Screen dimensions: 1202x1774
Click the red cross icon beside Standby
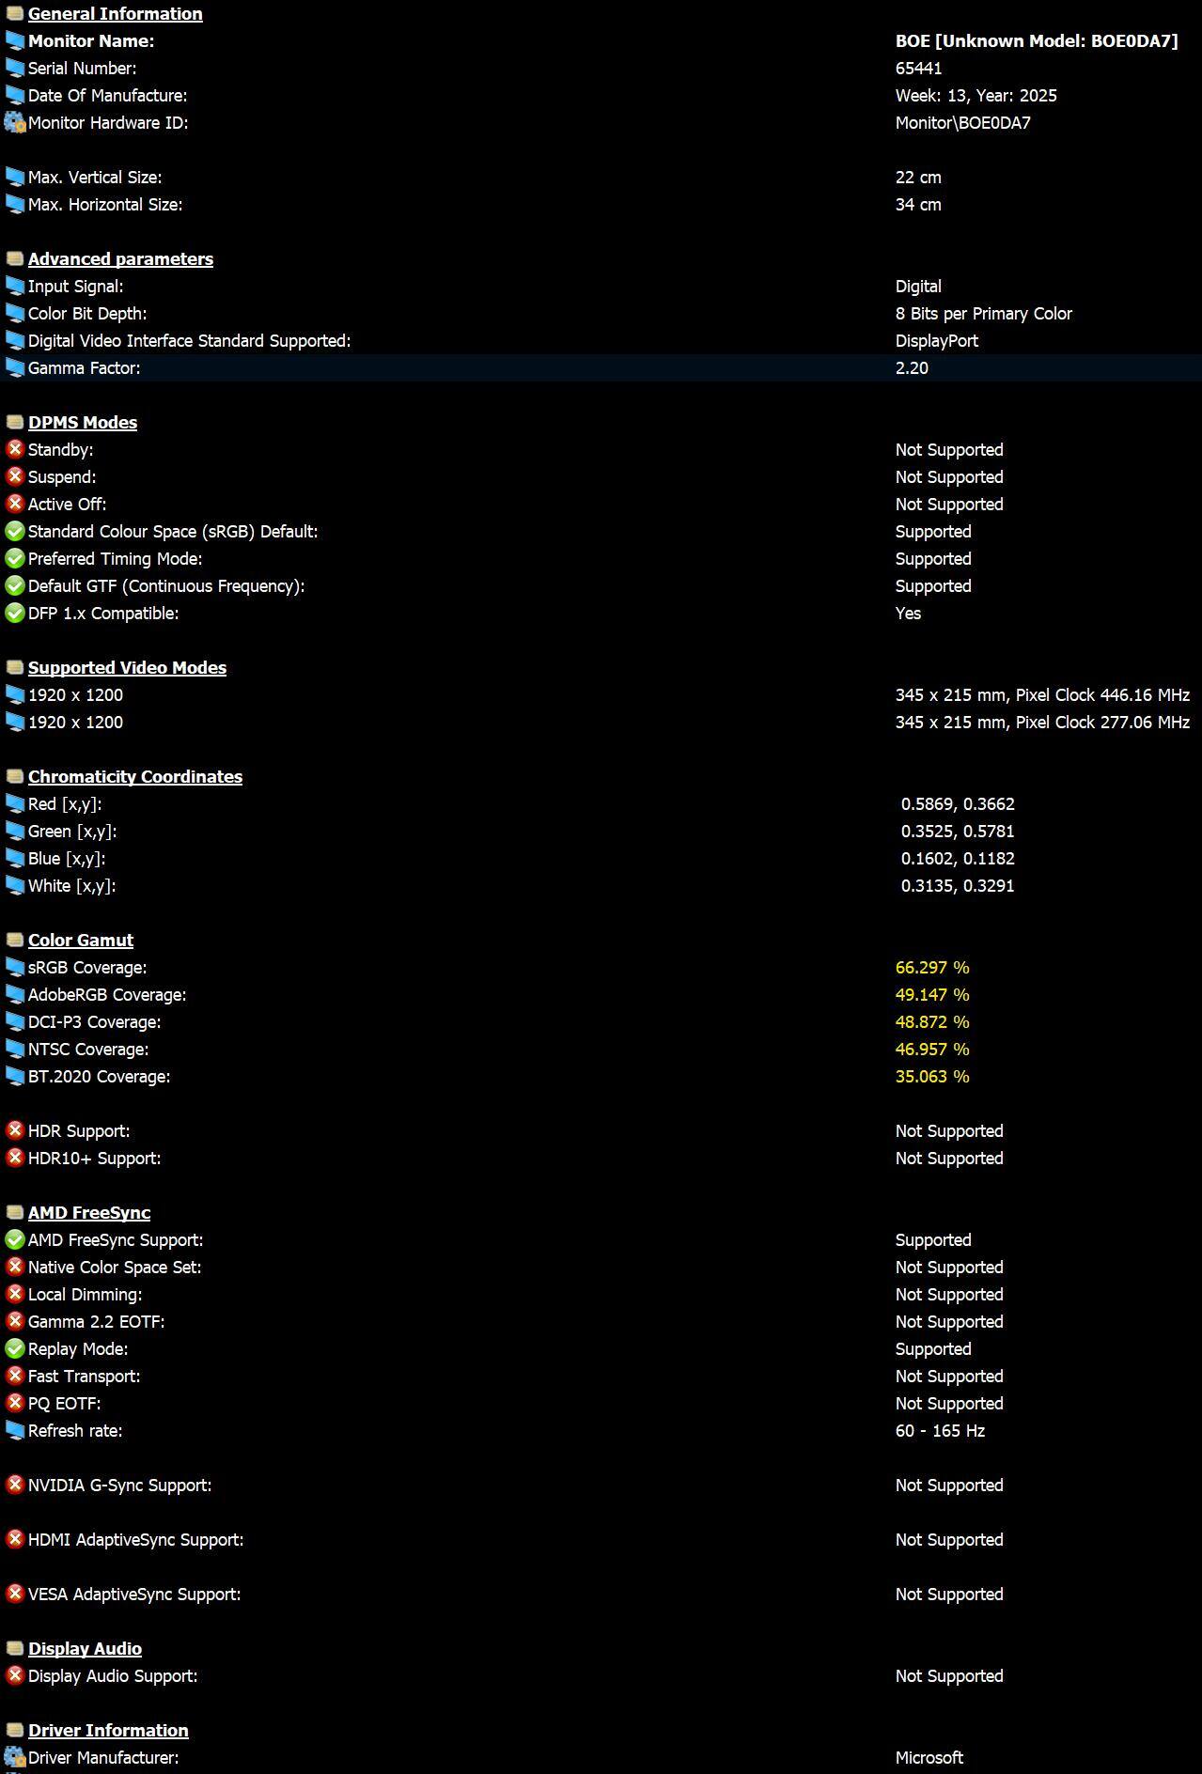click(15, 449)
